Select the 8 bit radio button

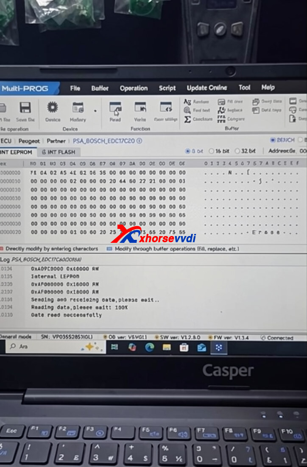point(187,151)
